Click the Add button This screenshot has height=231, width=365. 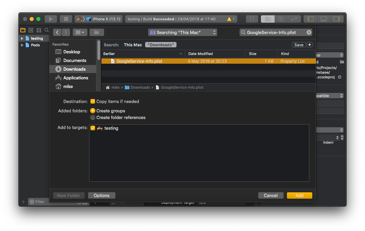299,196
